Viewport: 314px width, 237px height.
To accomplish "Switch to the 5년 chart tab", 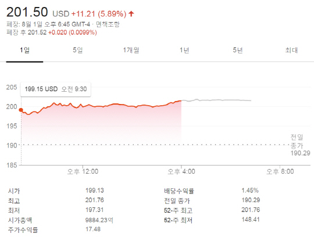I will pos(237,50).
